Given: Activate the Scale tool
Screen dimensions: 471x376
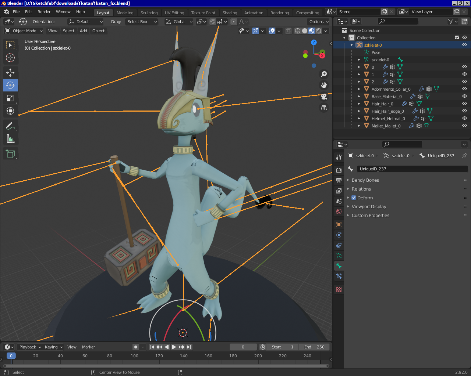Looking at the screenshot, I should 10,98.
